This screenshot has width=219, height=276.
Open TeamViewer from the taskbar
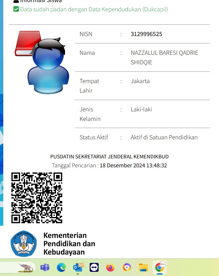94,267
